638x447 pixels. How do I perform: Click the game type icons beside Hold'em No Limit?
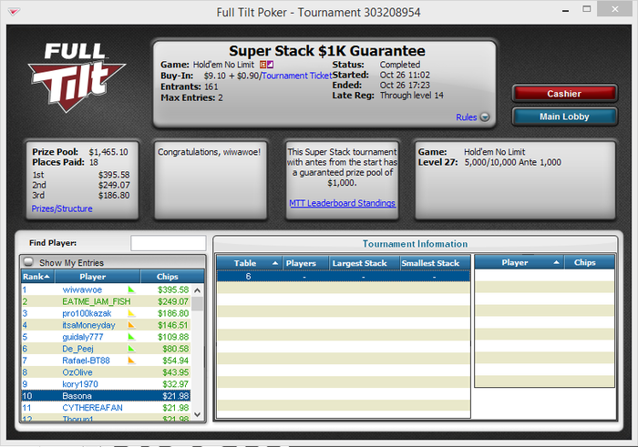266,65
